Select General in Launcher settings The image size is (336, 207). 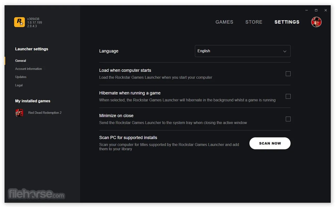coord(21,61)
